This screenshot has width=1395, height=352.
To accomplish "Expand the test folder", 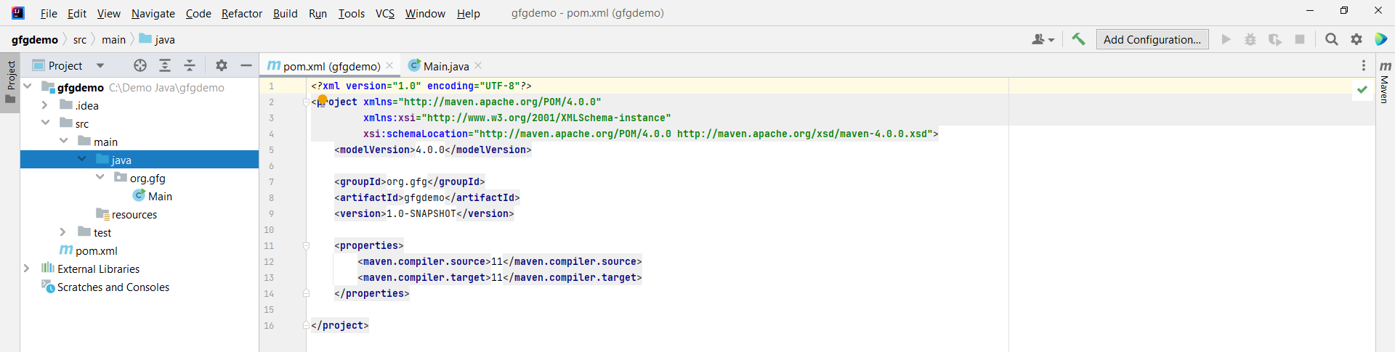I will tap(63, 232).
